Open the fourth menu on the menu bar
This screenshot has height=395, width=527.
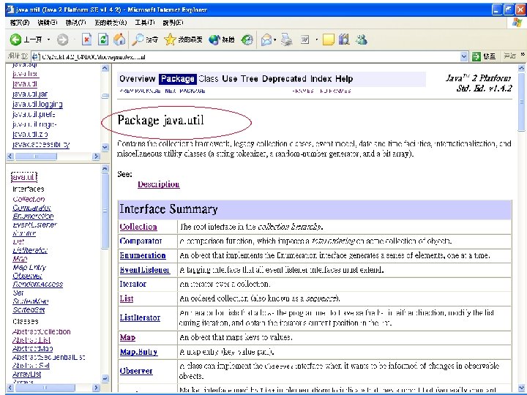coord(111,23)
